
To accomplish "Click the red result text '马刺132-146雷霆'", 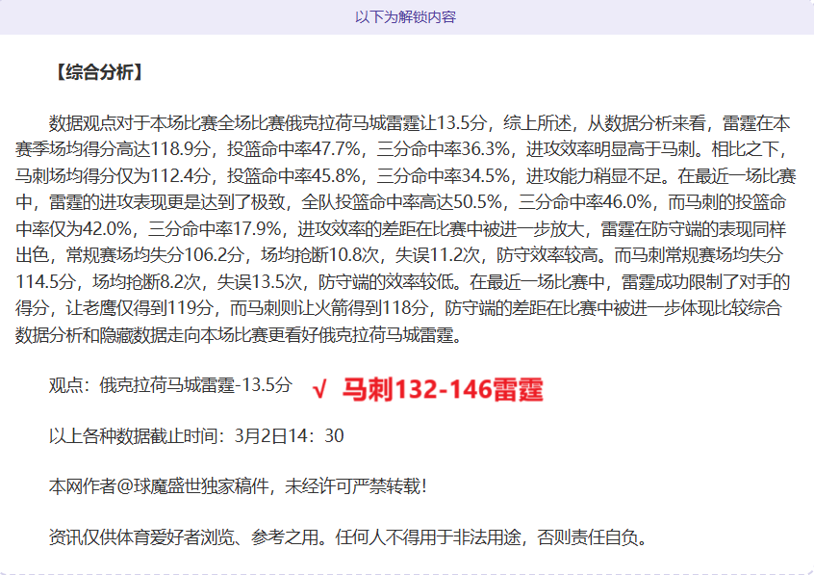I will pos(443,389).
